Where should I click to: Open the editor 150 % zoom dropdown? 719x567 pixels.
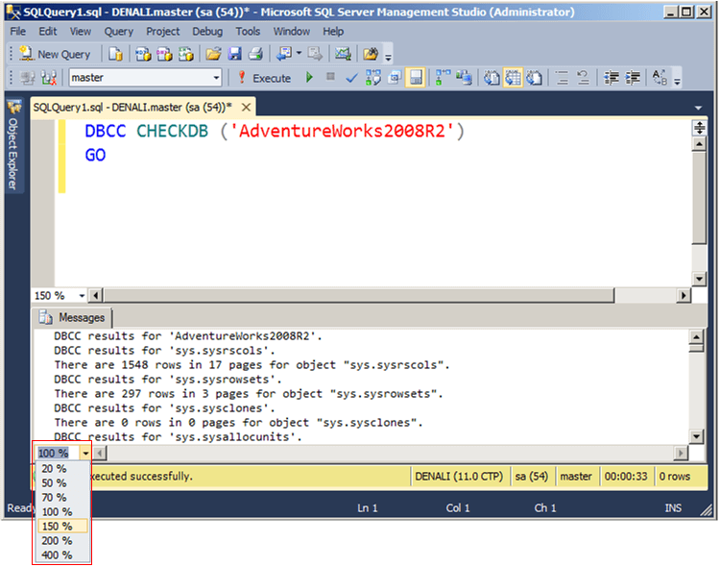(83, 296)
